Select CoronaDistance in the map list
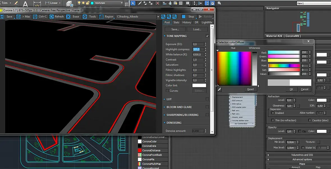331x169 pixels. point(151,151)
